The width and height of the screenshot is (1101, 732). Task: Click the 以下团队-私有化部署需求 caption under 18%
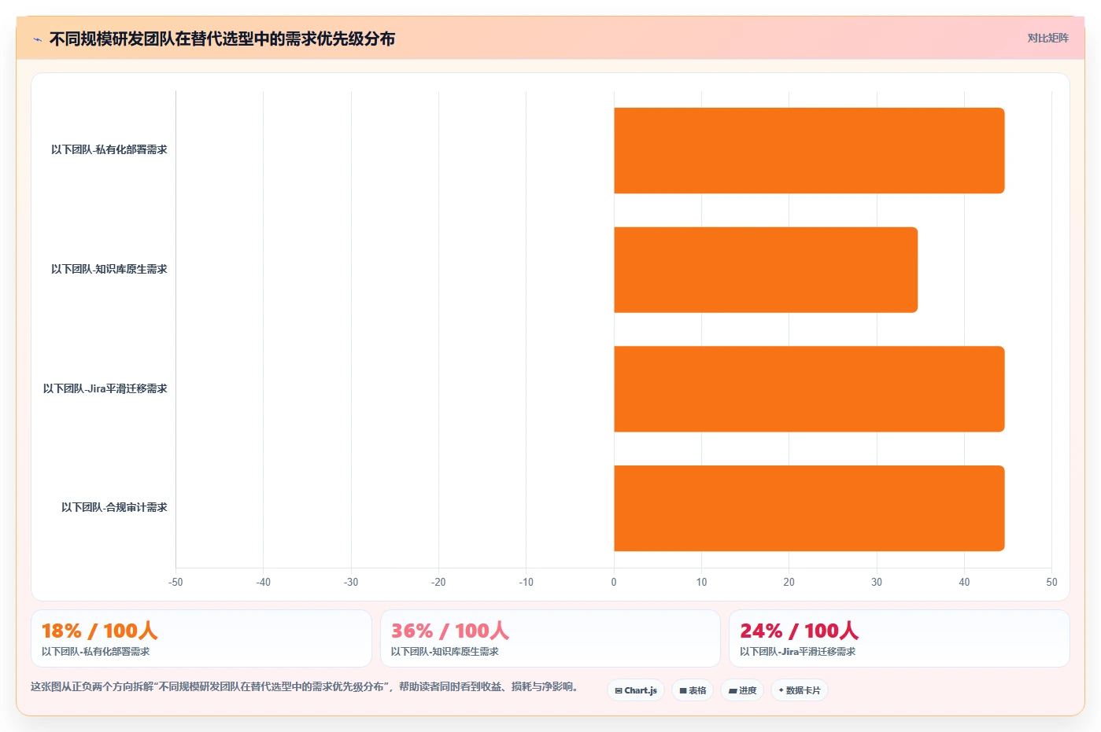coord(95,652)
